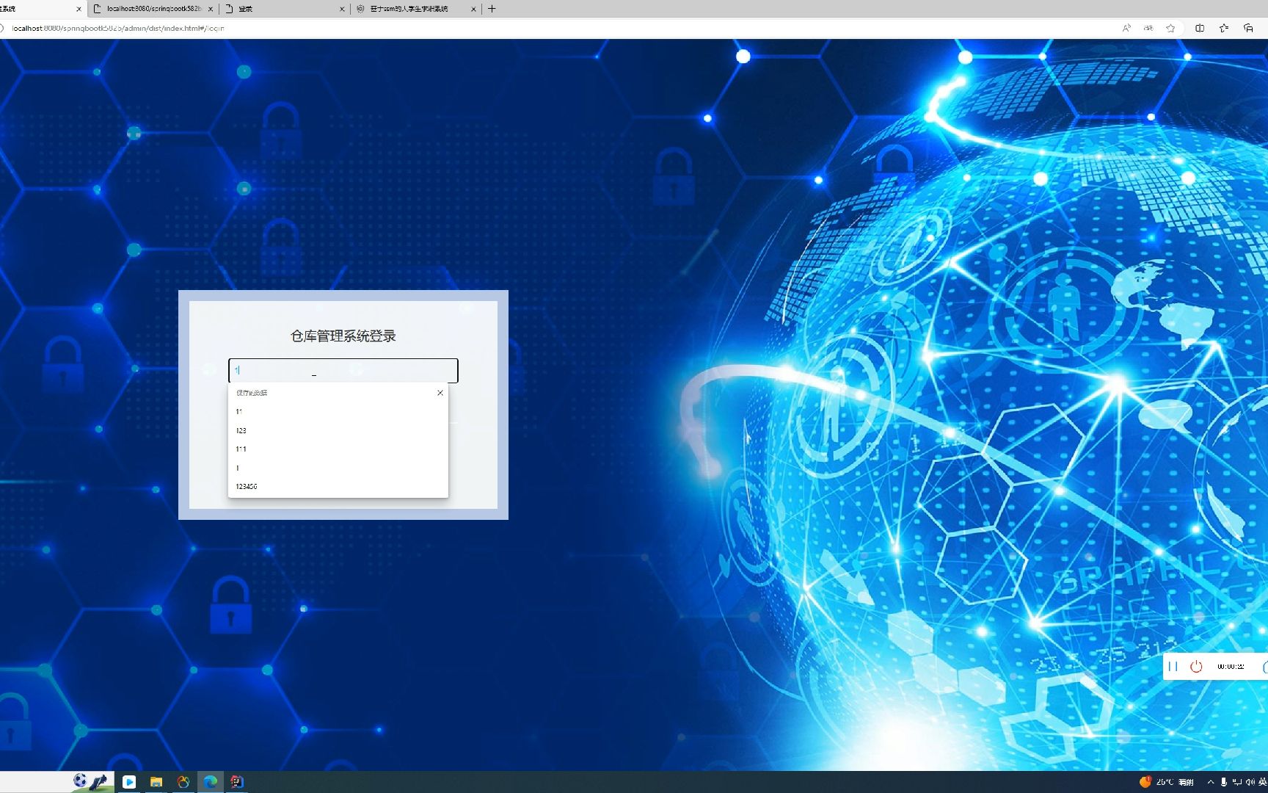Open the volume tray icon
Screen dimensions: 1268x793
click(1250, 782)
